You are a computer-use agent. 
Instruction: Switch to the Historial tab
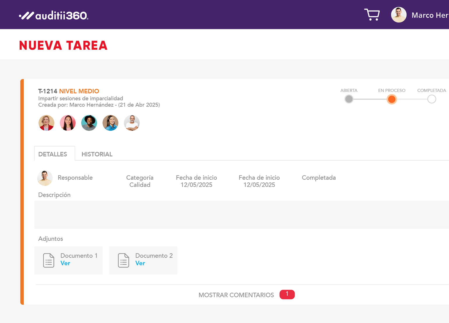pos(97,154)
